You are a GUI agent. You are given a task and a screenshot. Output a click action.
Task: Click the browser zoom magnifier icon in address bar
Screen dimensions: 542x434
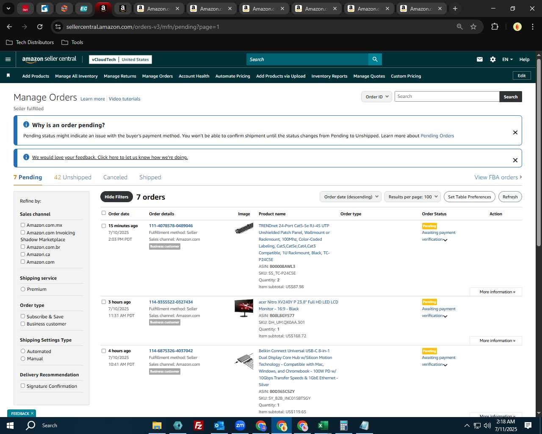tap(459, 27)
